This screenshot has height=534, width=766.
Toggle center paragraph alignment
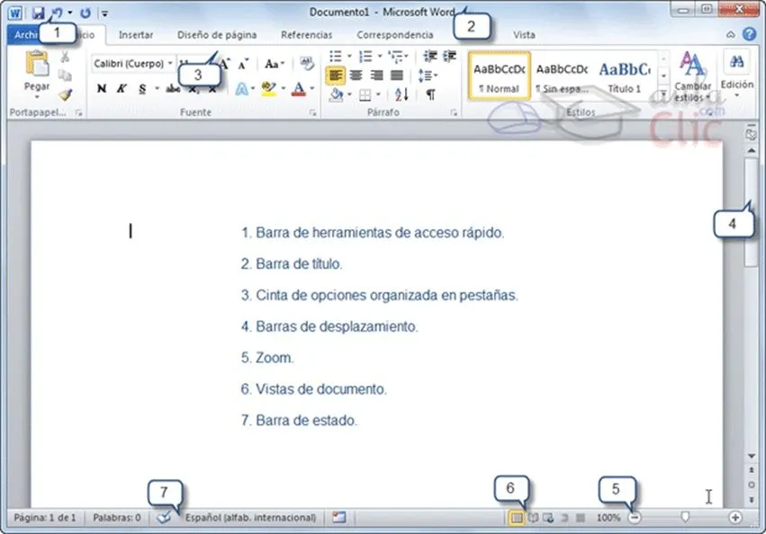tap(355, 74)
